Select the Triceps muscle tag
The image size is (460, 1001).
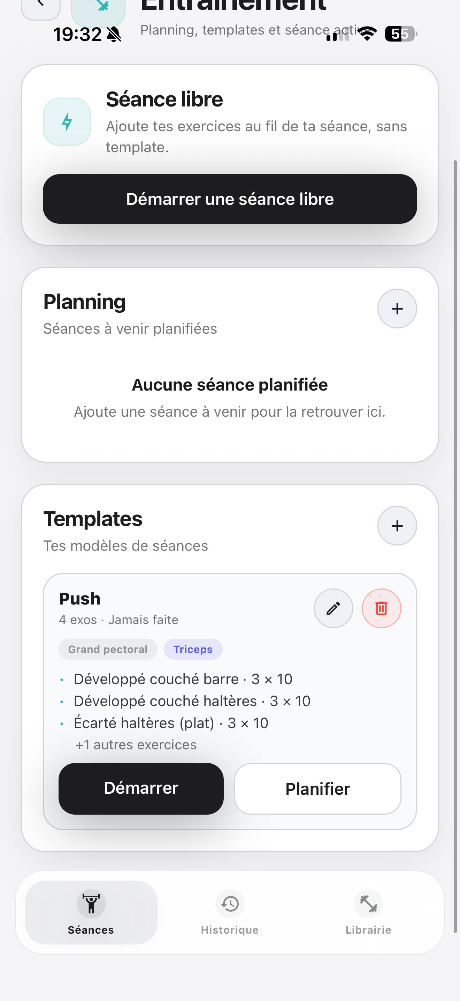pos(193,649)
